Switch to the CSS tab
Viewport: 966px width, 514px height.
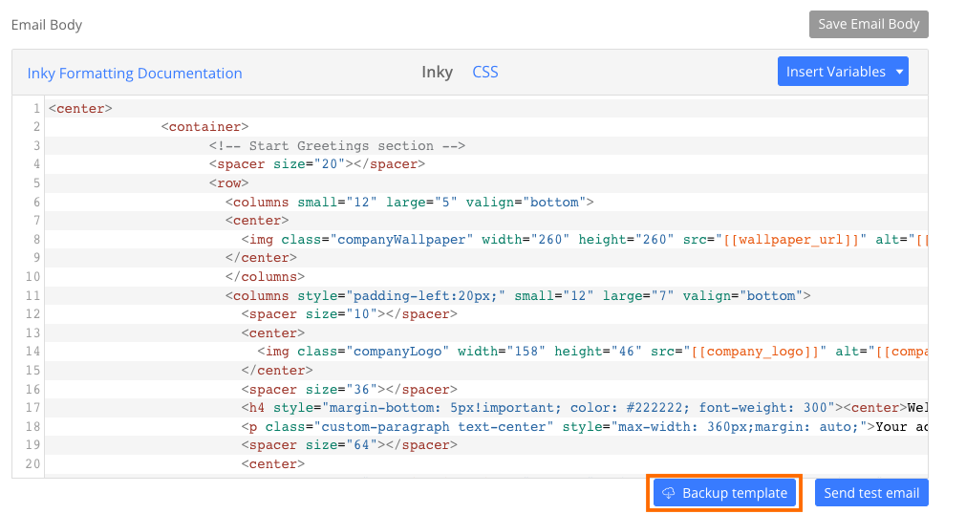[x=485, y=72]
